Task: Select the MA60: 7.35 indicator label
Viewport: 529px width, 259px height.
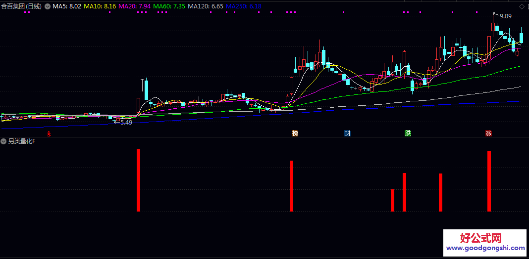Action: (170, 6)
